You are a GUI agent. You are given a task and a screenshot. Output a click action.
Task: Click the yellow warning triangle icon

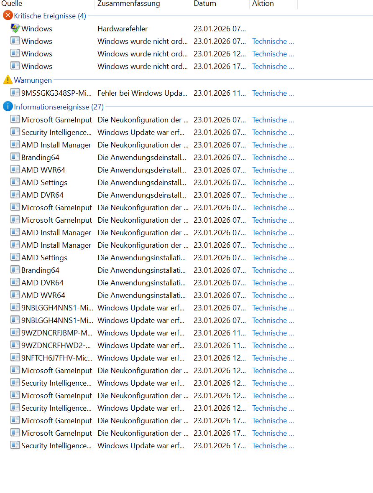(8, 80)
